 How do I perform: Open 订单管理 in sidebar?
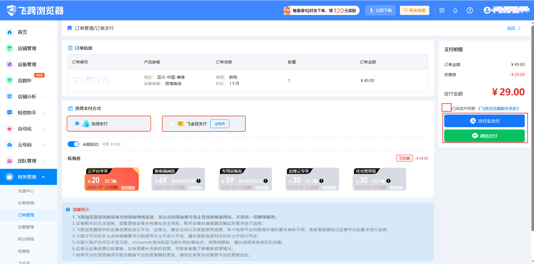26,215
